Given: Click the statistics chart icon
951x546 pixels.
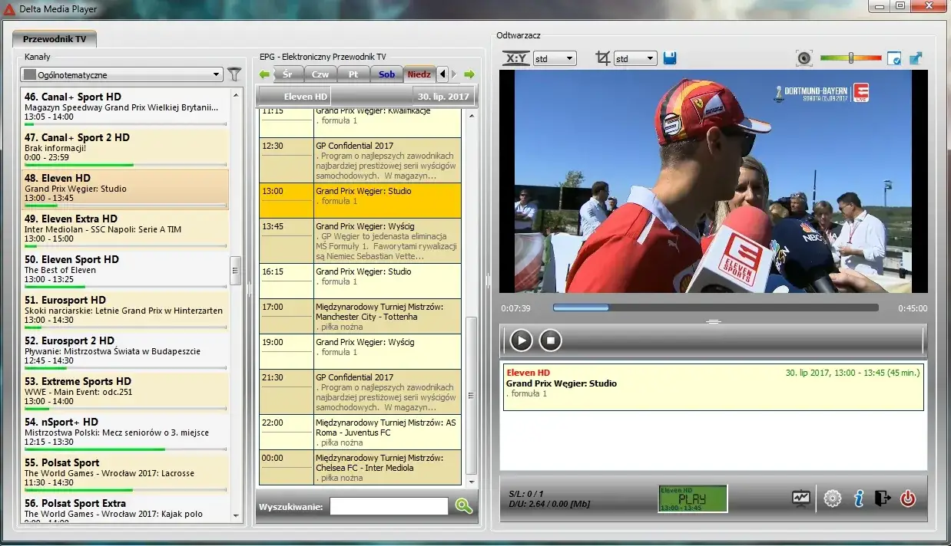Looking at the screenshot, I should tap(800, 498).
